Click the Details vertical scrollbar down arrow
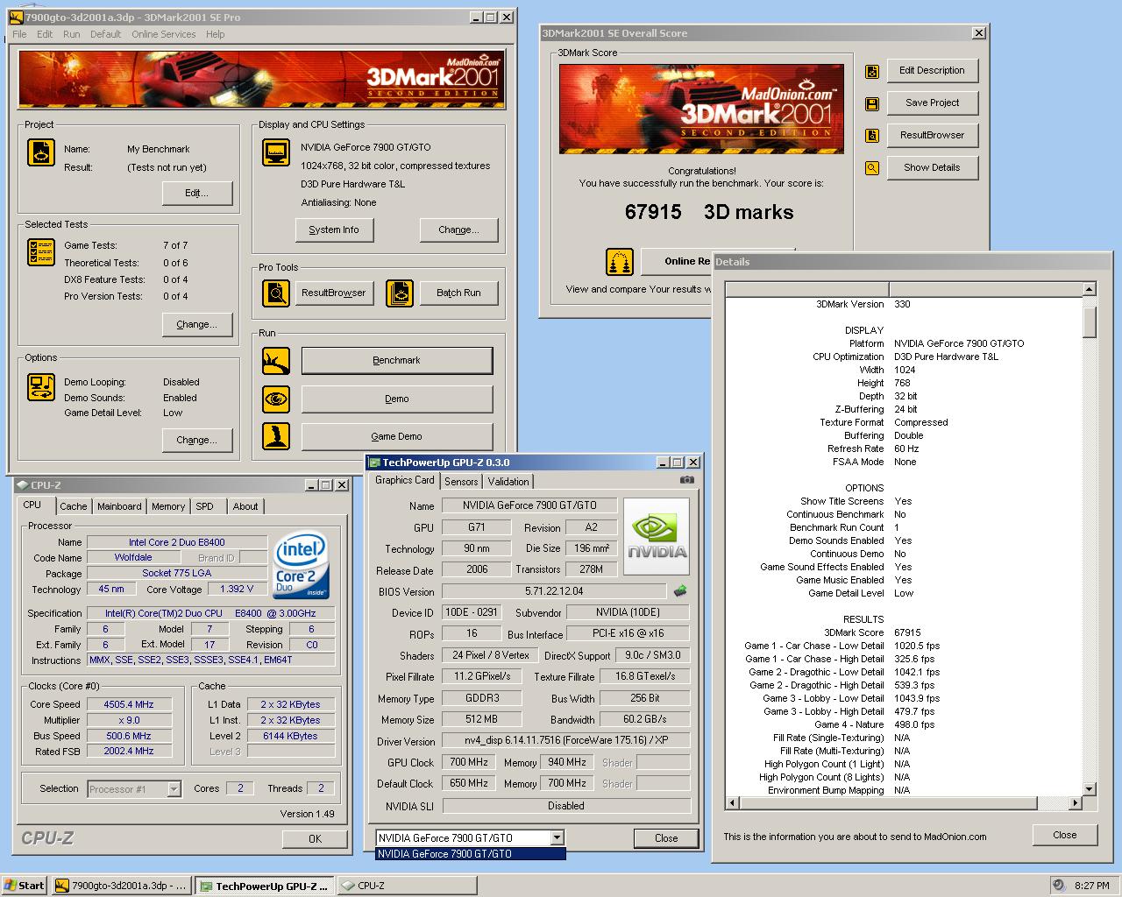The height and width of the screenshot is (897, 1122). tap(1090, 789)
